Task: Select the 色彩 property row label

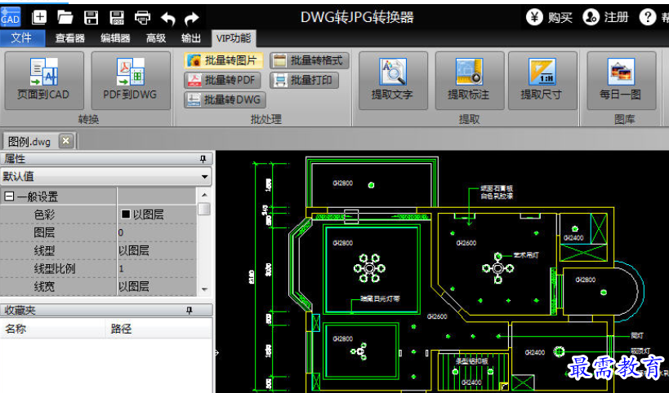Action: pyautogui.click(x=45, y=214)
